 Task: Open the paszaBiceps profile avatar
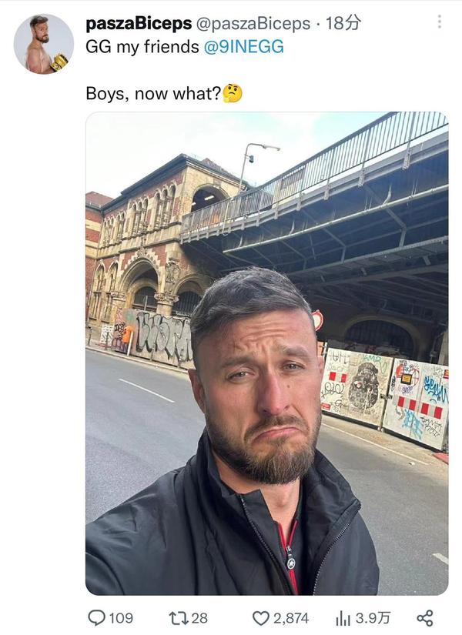tap(44, 44)
